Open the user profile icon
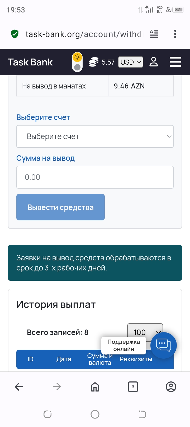The width and height of the screenshot is (190, 427). pos(154,62)
